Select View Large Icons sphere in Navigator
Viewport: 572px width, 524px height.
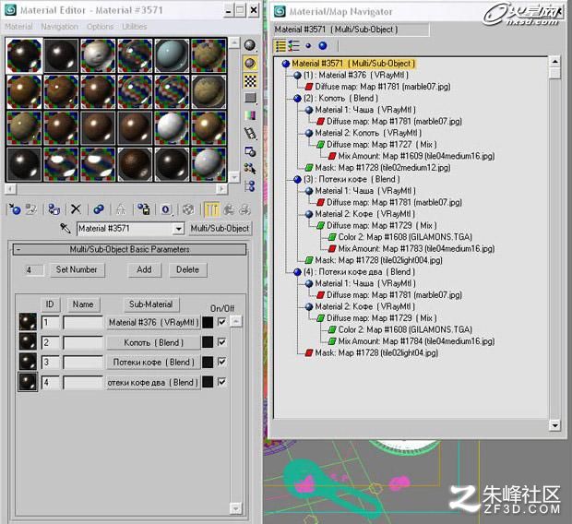323,45
